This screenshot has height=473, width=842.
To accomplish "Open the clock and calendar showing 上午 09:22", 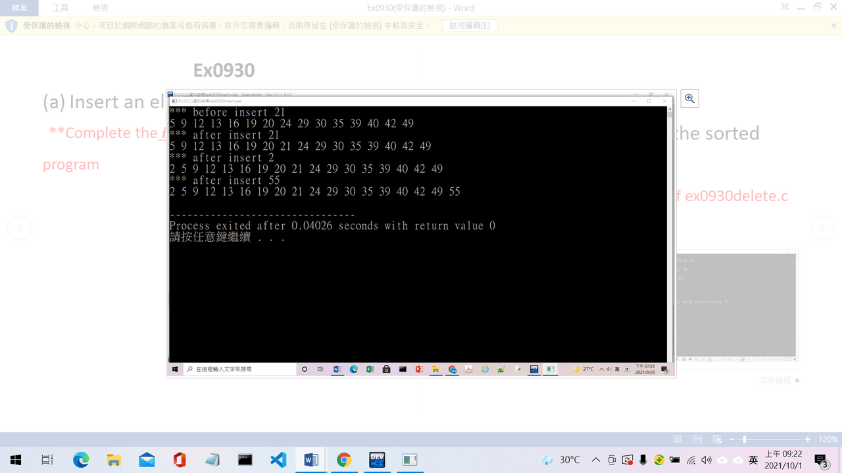I will (783, 460).
